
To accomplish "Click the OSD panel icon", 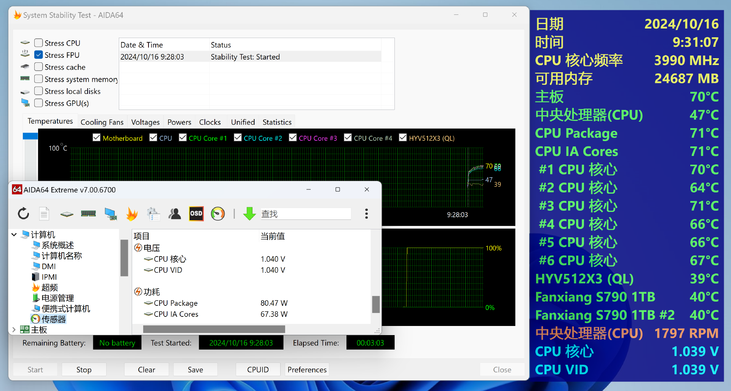I will click(196, 214).
